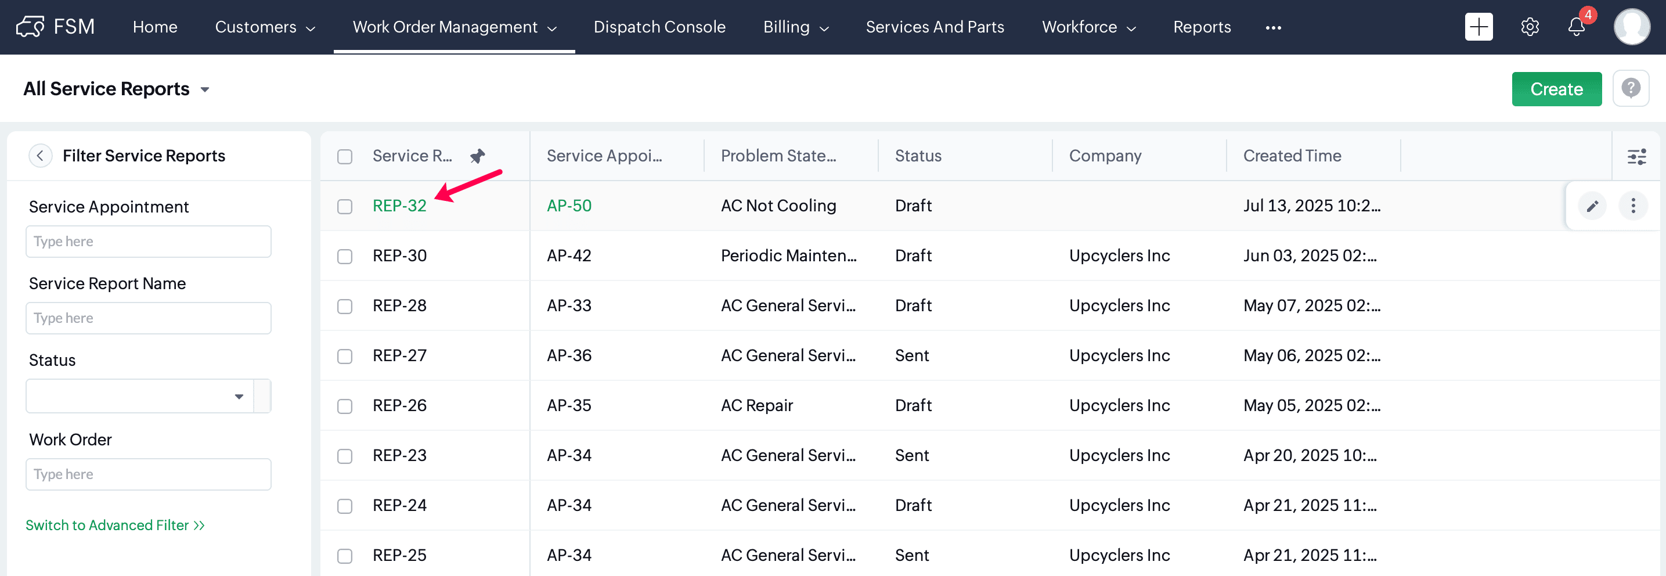Open the settings gear icon

coord(1530,27)
